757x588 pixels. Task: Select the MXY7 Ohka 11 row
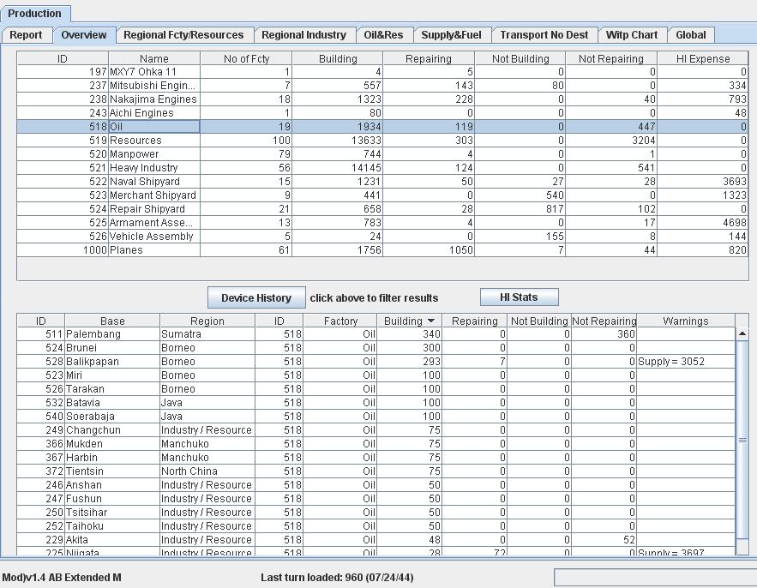tap(383, 72)
